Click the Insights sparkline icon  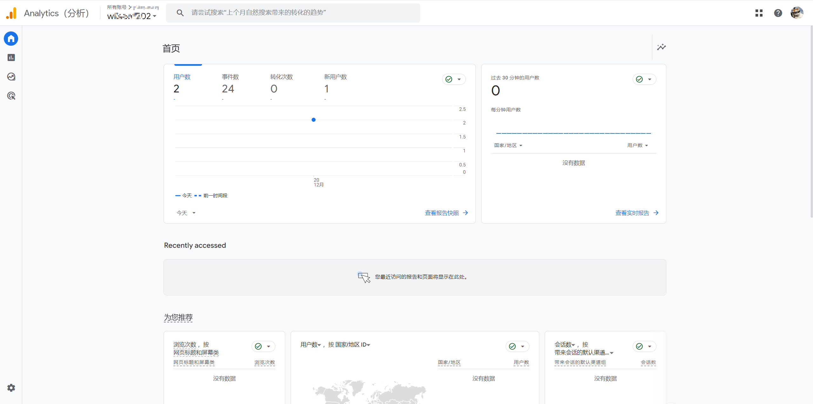tap(661, 47)
